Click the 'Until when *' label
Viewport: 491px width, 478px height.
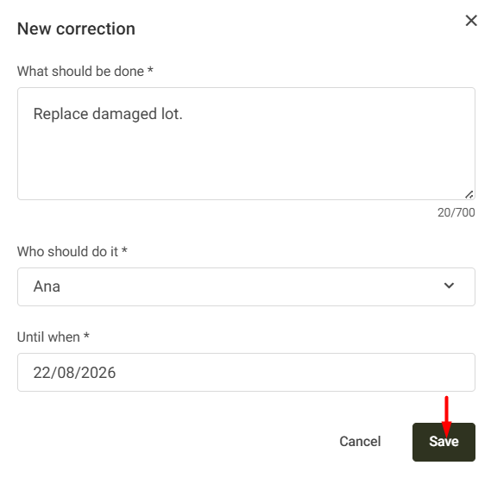point(54,337)
